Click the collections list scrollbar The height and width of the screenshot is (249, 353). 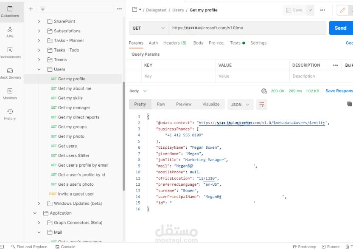coord(123,136)
